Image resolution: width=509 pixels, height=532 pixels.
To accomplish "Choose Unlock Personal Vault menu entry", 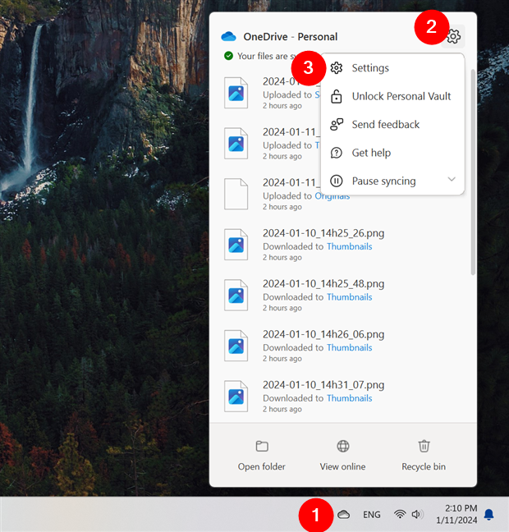I will point(392,96).
